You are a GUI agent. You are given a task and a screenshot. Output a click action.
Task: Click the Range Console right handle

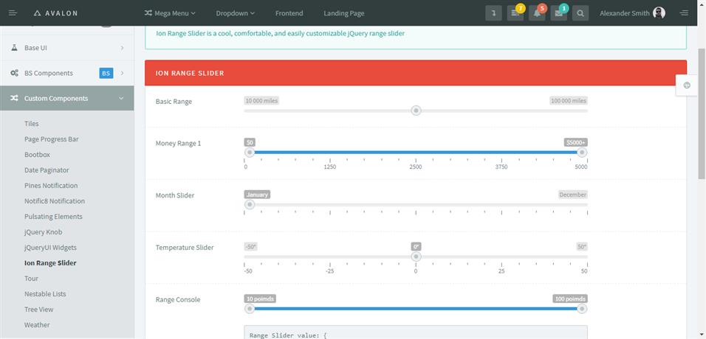click(582, 309)
